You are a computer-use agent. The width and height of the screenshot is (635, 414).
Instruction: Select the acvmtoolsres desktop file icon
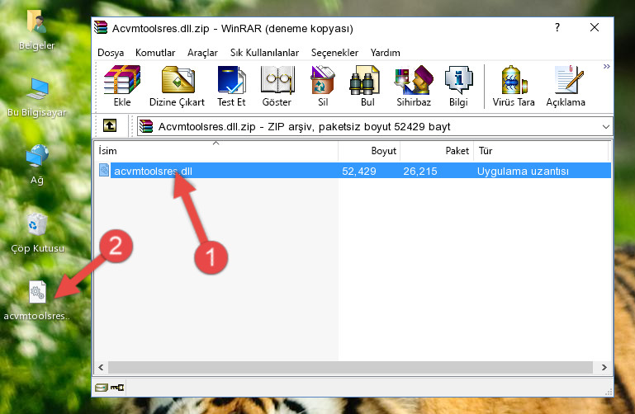pos(37,300)
